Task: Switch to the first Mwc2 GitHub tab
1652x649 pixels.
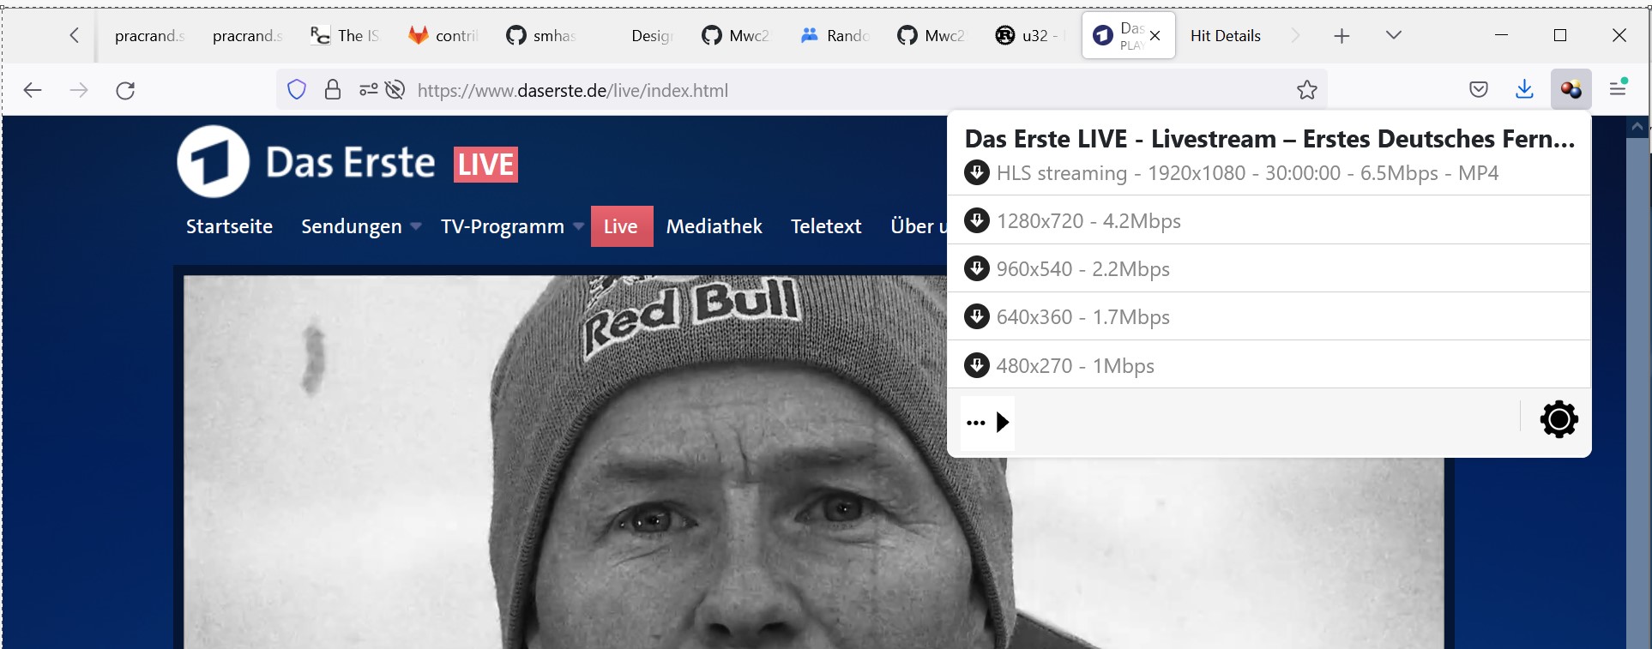Action: coord(738,36)
